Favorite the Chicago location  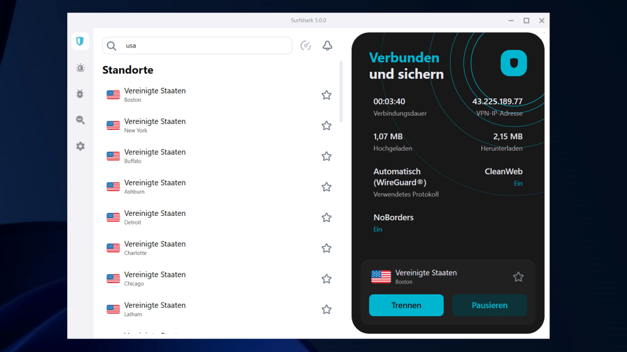(x=327, y=279)
